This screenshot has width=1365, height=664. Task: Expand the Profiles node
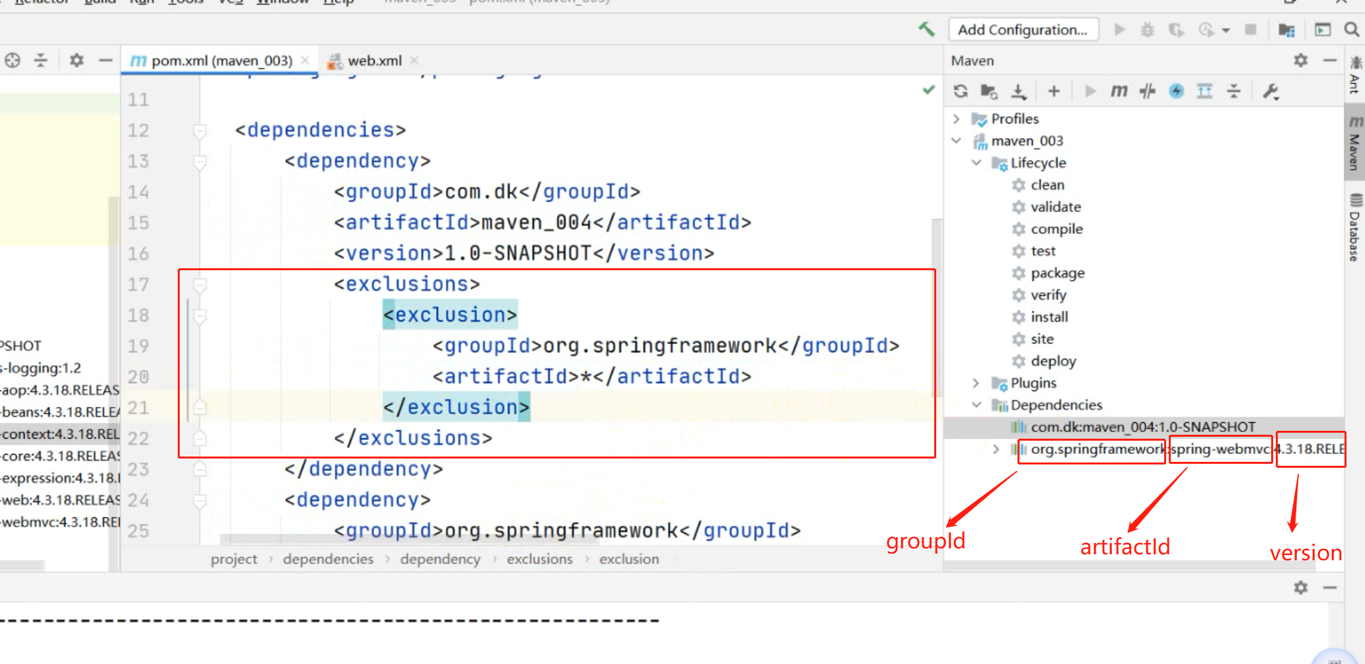956,119
